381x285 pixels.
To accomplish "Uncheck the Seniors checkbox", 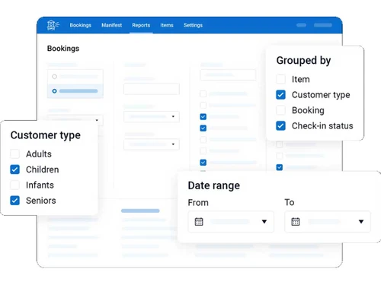I will click(14, 201).
